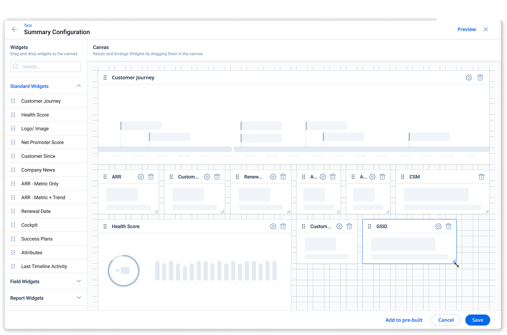Click the GSID widget resize corner handle
This screenshot has width=507, height=335.
coord(454,261)
